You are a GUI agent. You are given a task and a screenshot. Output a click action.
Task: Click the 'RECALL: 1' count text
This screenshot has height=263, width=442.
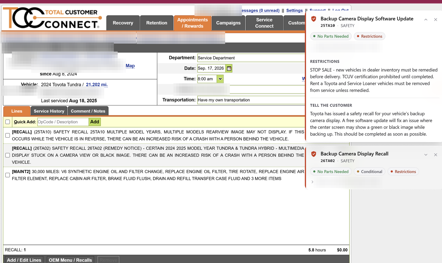[x=15, y=250]
